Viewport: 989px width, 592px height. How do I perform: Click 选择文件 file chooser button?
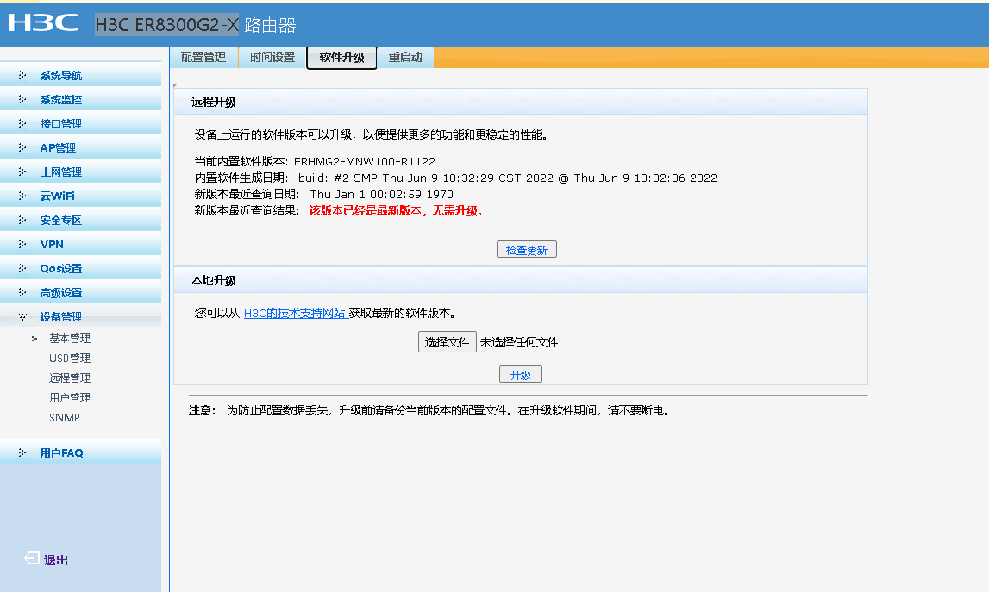[x=448, y=342]
